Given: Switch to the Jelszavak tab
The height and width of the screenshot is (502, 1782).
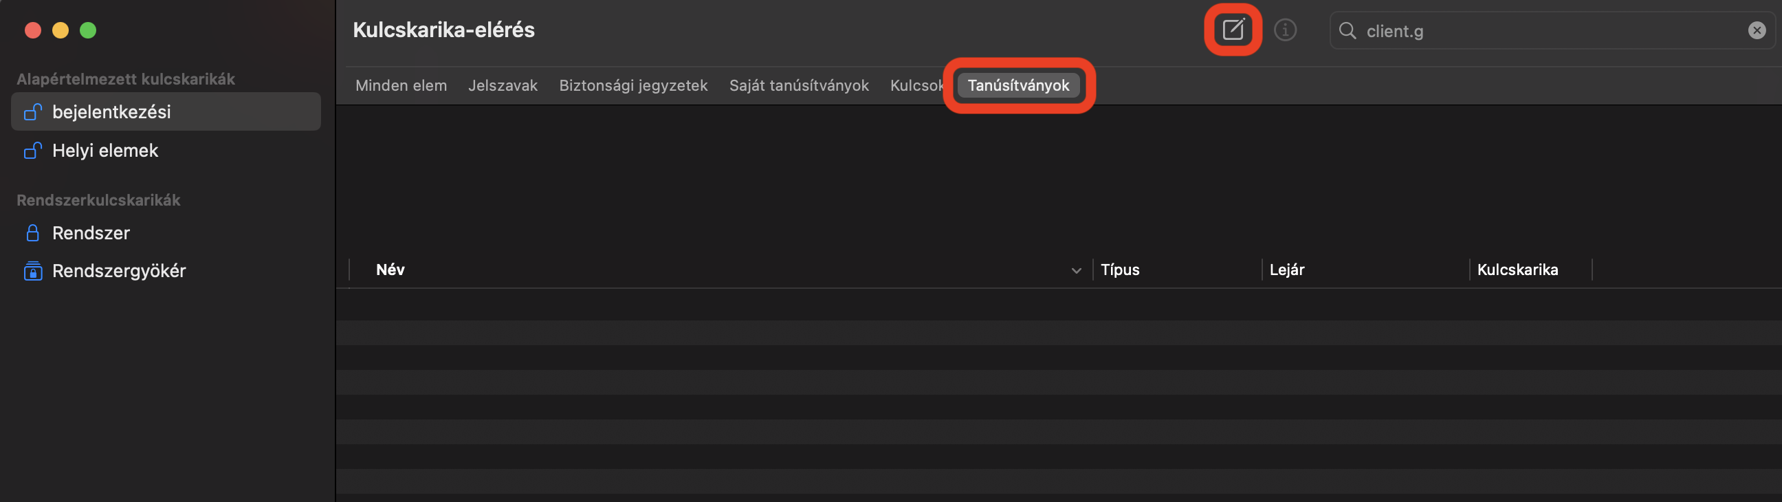Looking at the screenshot, I should 503,85.
